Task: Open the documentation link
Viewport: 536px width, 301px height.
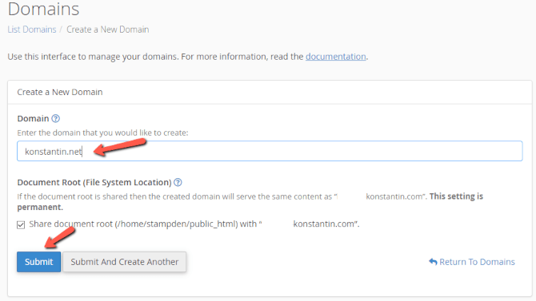Action: [x=335, y=57]
